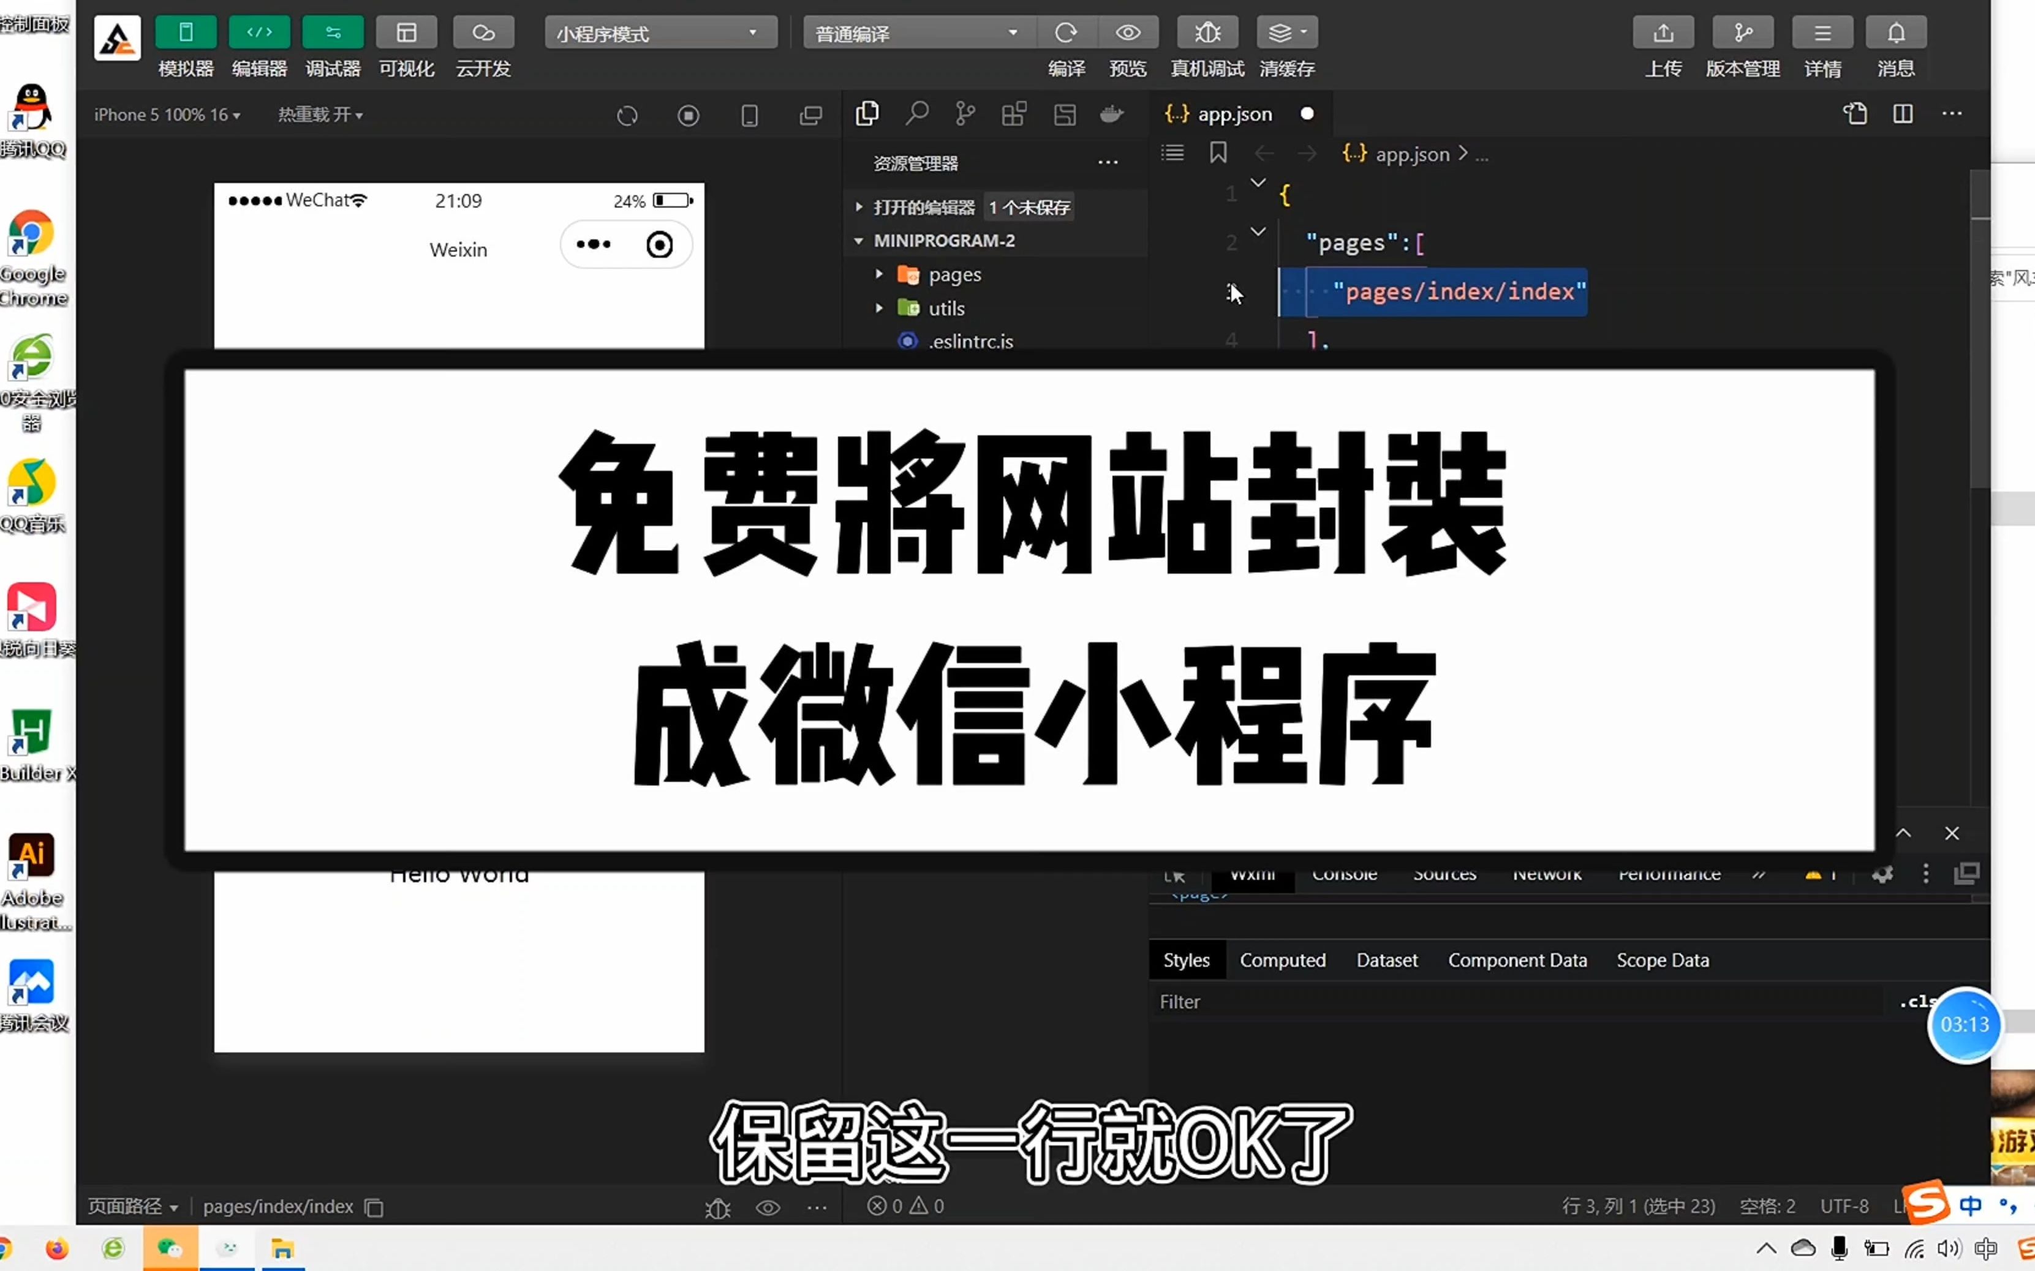Viewport: 2035px width, 1271px height.
Task: Open the clear cache (清缓存) dropdown icon
Action: point(1286,33)
